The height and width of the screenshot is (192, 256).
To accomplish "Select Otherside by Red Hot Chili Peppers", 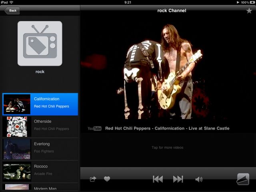I will tap(40, 127).
